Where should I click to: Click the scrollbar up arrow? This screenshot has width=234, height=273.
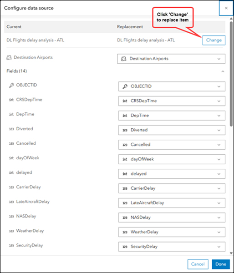pyautogui.click(x=231, y=19)
